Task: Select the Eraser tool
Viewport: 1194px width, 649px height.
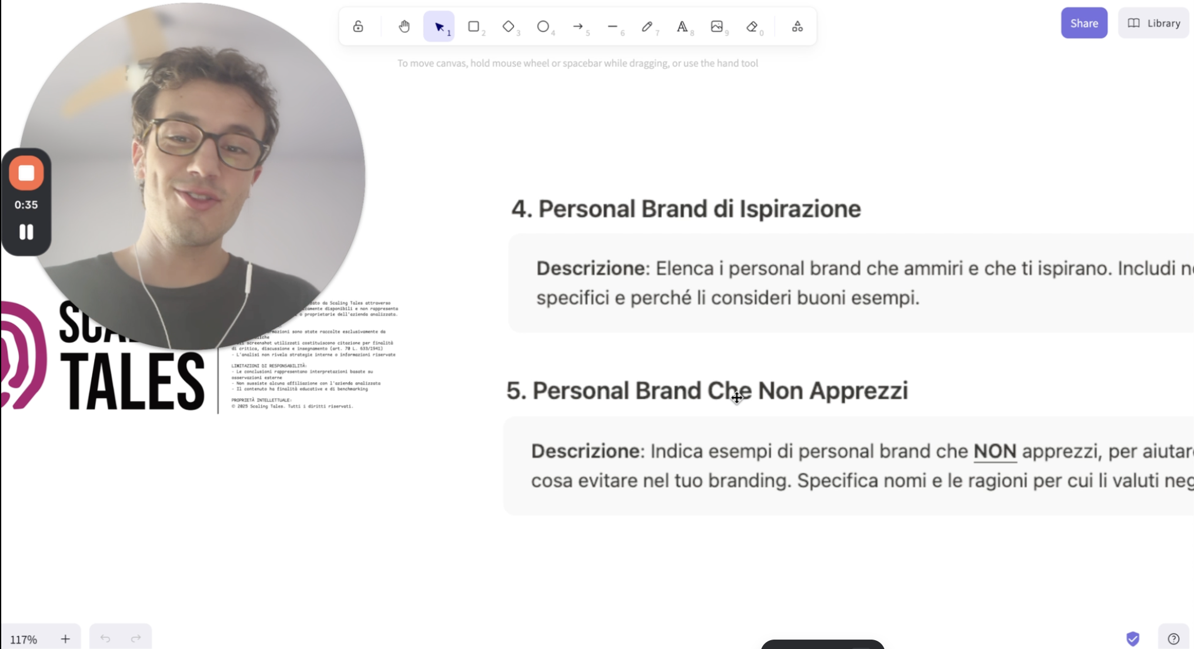Action: tap(752, 26)
